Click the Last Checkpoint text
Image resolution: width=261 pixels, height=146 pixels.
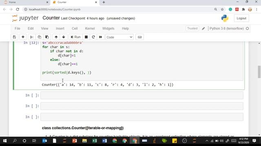82,18
